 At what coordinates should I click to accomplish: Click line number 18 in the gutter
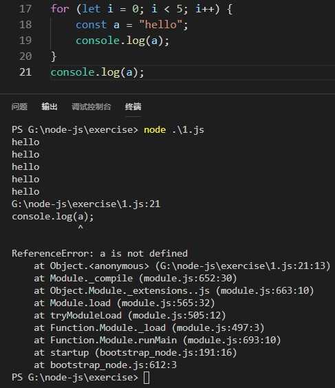tap(25, 25)
